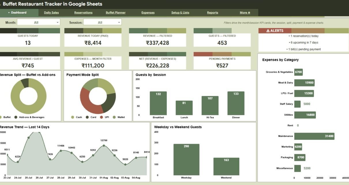
Task: Open the Reports tab
Action: tap(213, 13)
